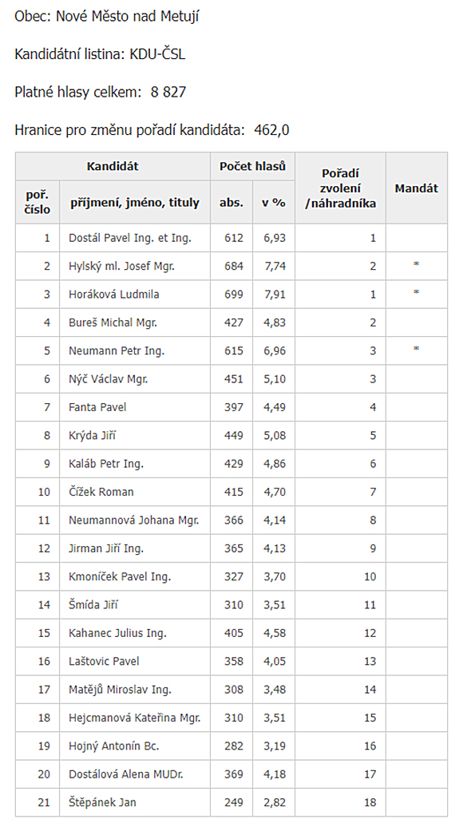Select candidate Hylský ml. Josef Mgr.
This screenshot has width=463, height=831.
coord(121,266)
